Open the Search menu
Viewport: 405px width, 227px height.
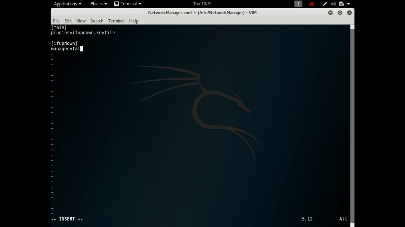pyautogui.click(x=97, y=21)
